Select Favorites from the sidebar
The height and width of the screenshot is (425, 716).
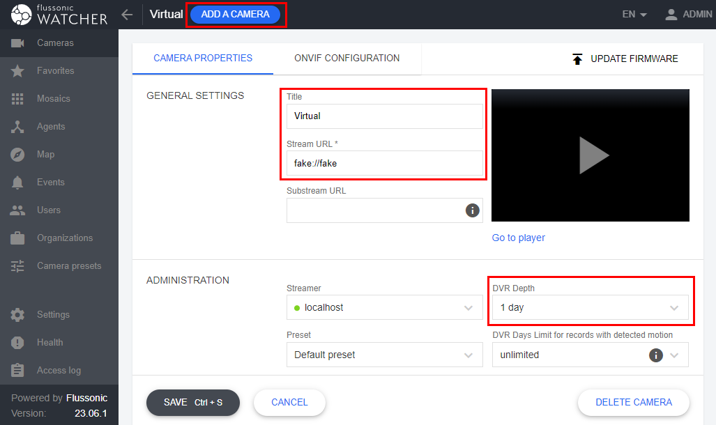53,70
